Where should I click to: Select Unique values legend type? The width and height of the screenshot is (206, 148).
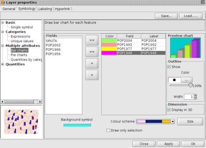click(x=22, y=41)
